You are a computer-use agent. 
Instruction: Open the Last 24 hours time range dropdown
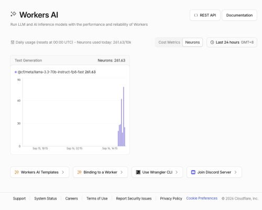click(x=232, y=43)
